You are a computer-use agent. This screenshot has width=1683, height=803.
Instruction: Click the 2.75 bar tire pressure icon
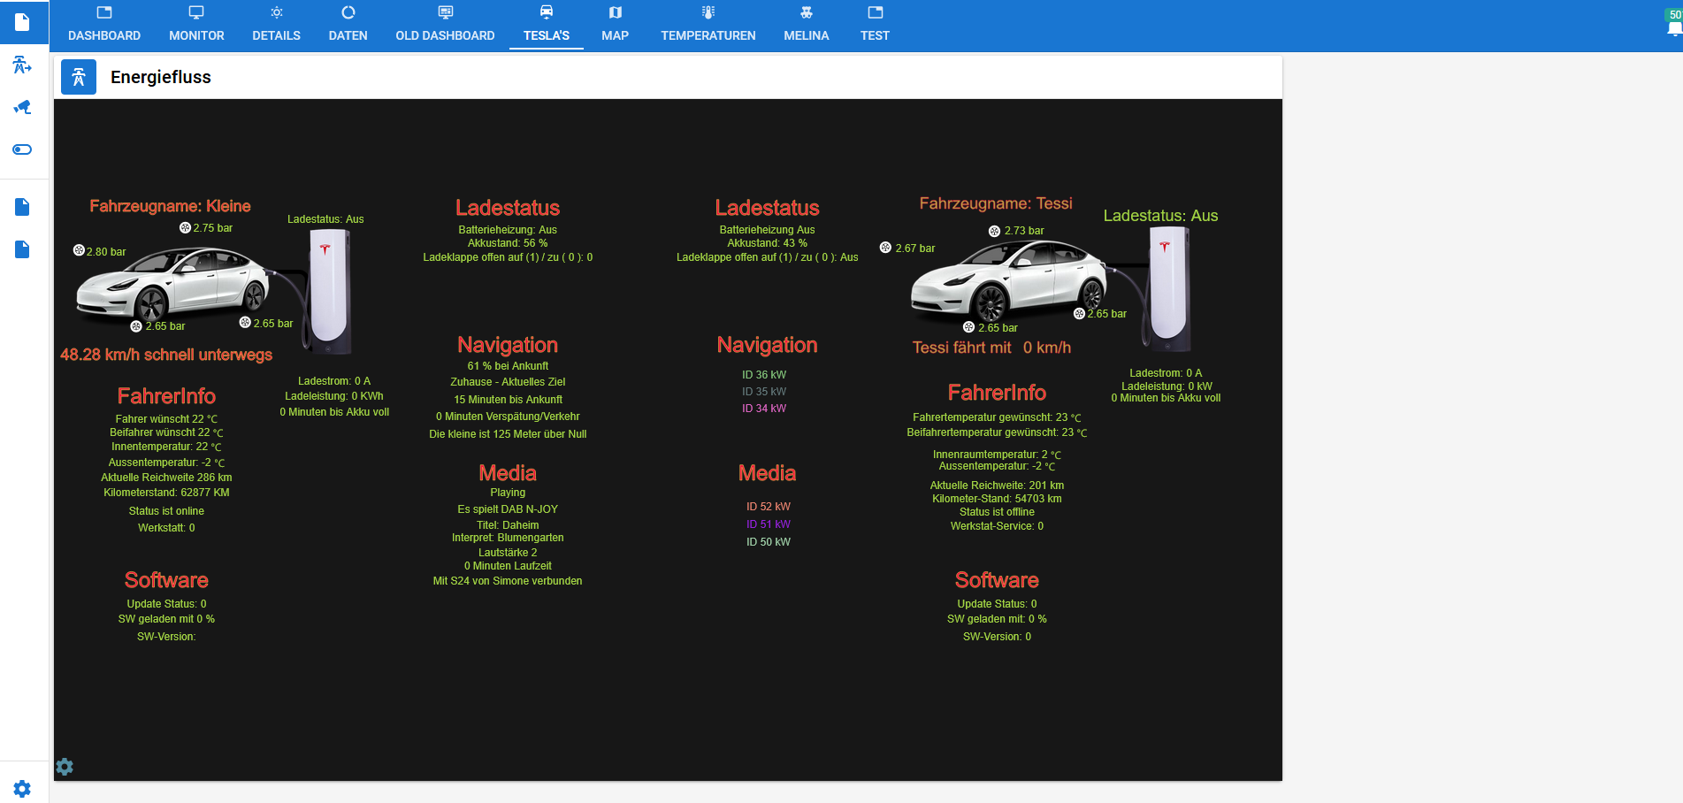pos(185,227)
